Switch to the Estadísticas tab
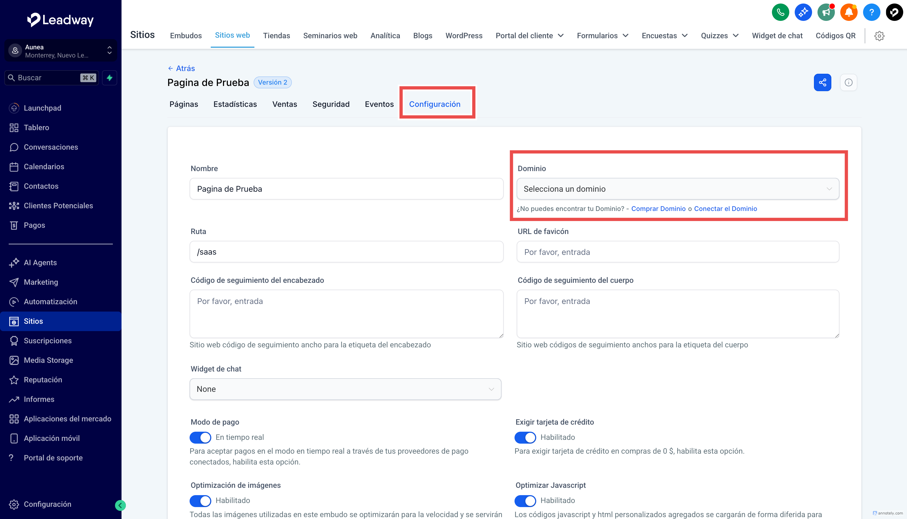 235,104
